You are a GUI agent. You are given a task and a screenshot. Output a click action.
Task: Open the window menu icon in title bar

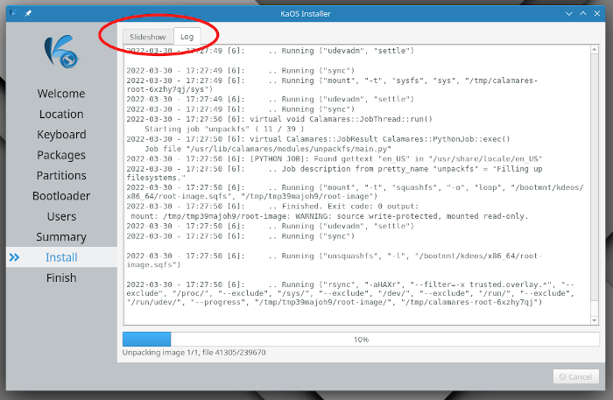pyautogui.click(x=14, y=13)
